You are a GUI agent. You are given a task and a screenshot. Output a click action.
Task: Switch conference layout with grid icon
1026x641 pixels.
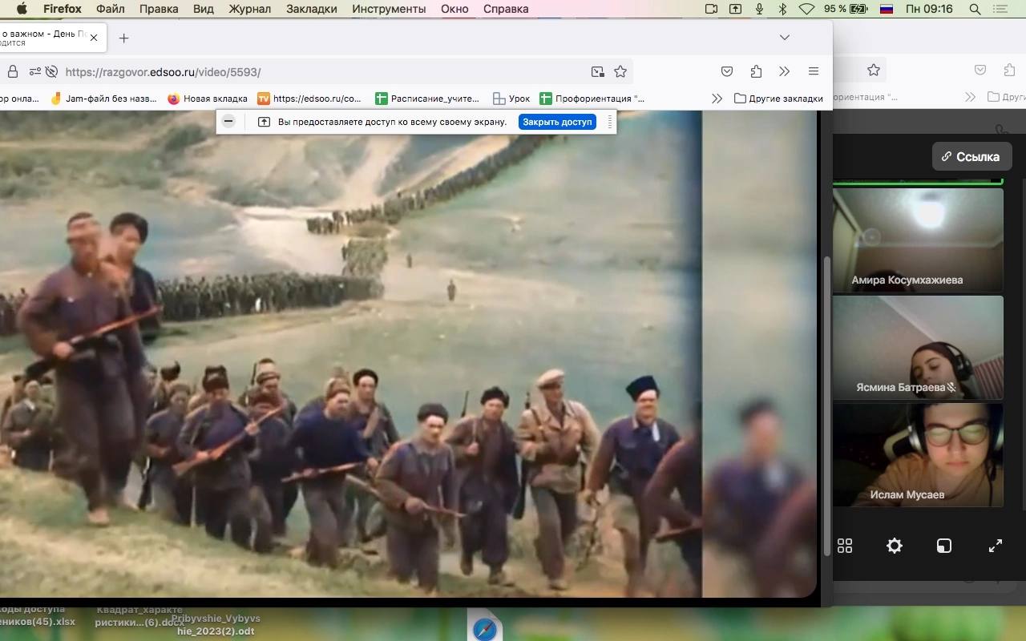pos(845,546)
